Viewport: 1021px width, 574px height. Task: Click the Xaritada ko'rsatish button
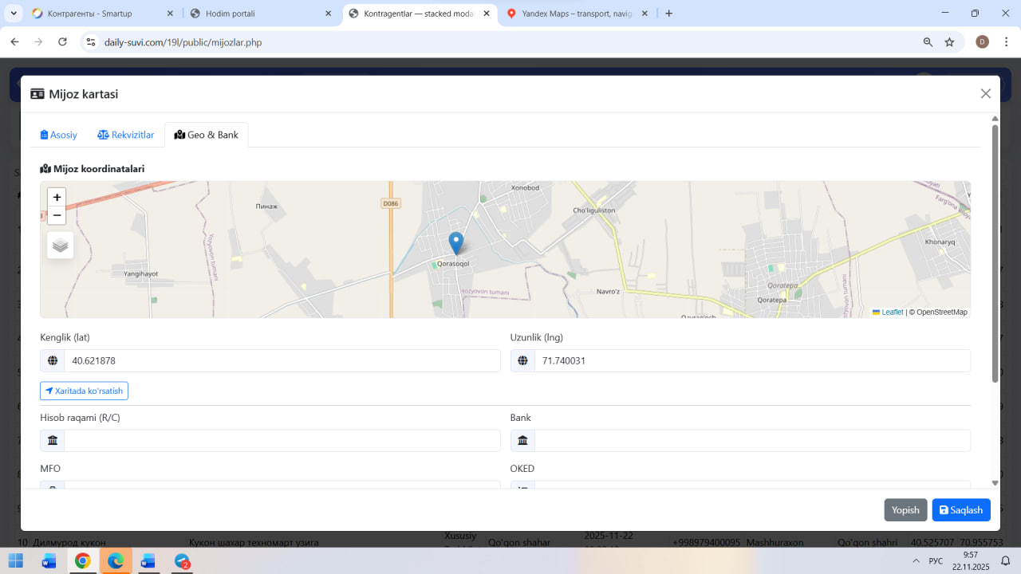click(84, 391)
